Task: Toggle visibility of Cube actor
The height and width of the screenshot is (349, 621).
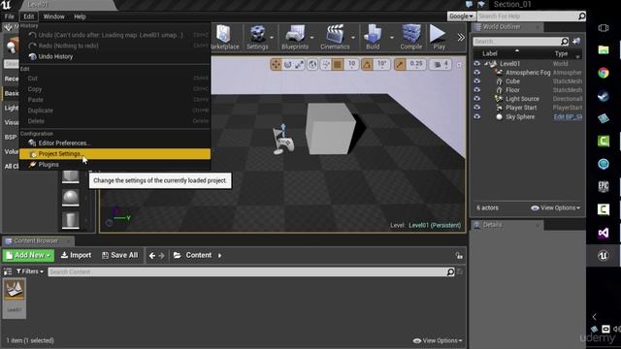Action: click(x=476, y=81)
